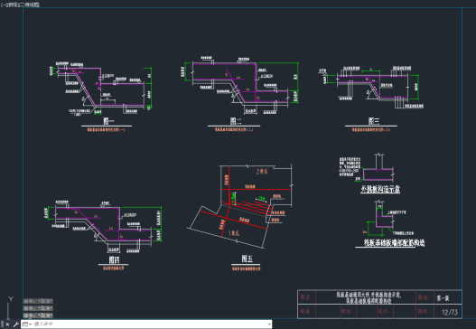Click 版本 label in title block
This screenshot has height=329, width=476.
tap(423, 297)
